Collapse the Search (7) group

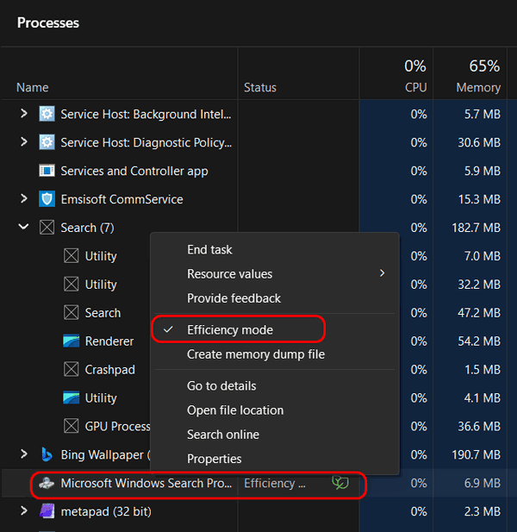click(x=23, y=227)
